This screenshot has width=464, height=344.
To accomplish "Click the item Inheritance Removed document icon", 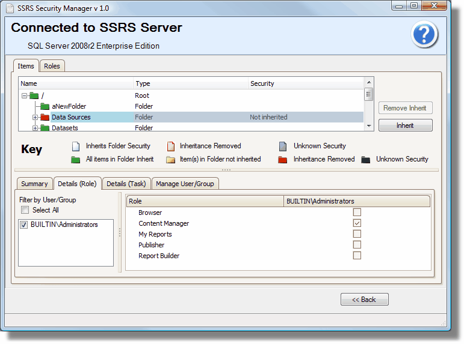I will (171, 146).
